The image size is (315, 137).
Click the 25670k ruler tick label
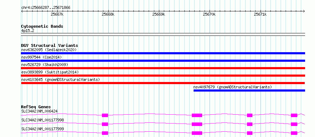pyautogui.click(x=210, y=14)
